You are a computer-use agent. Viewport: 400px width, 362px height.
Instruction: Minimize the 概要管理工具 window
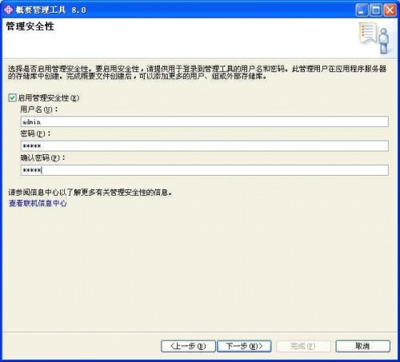tap(362, 10)
